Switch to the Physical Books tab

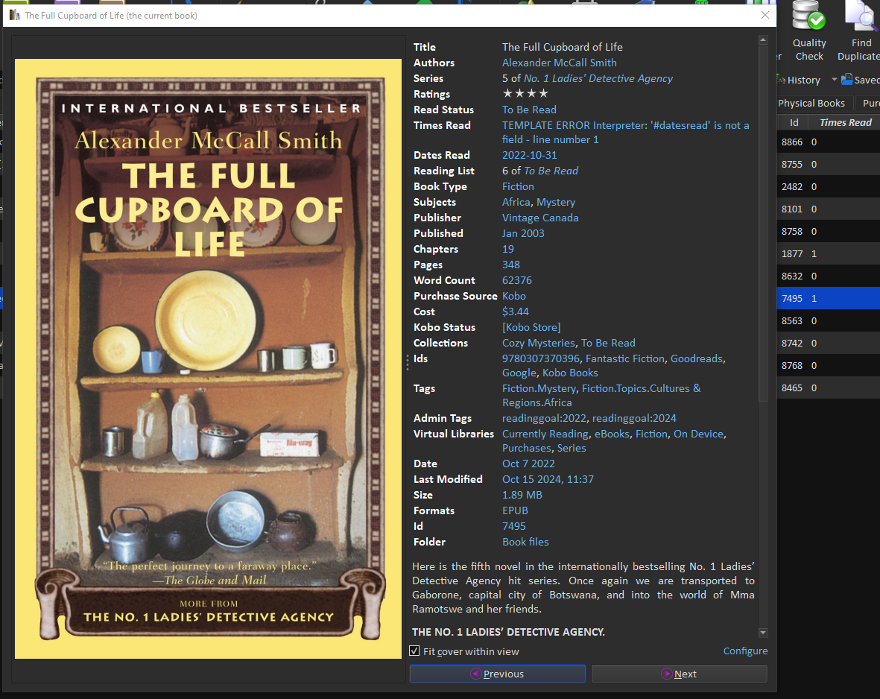click(x=811, y=104)
